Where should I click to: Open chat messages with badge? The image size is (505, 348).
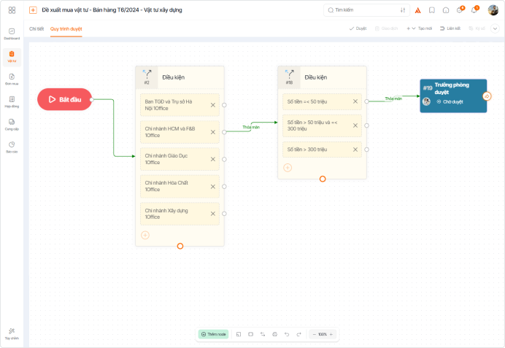click(460, 9)
